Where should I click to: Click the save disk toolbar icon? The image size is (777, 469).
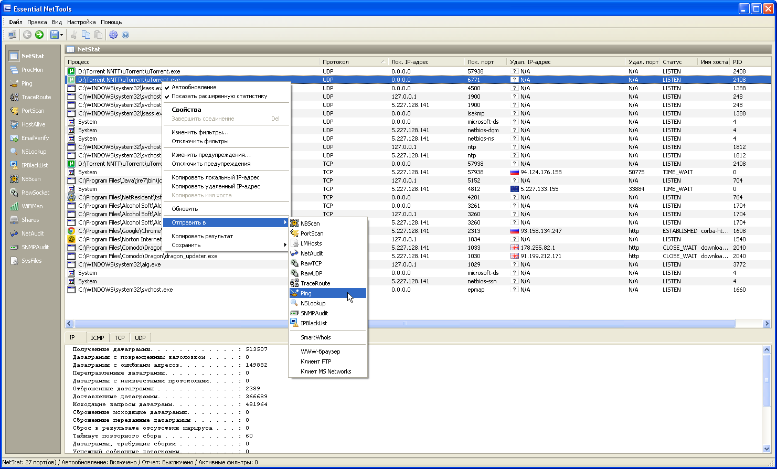(x=54, y=35)
